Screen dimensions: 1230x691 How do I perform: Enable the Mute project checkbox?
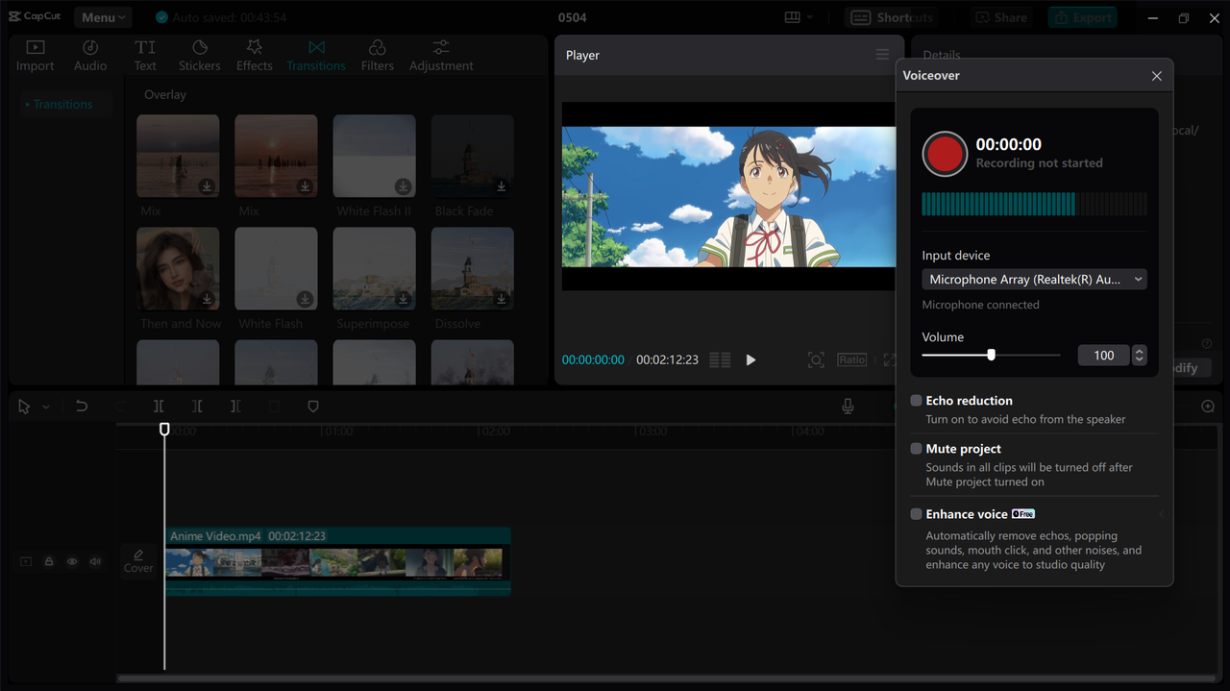[x=916, y=449]
